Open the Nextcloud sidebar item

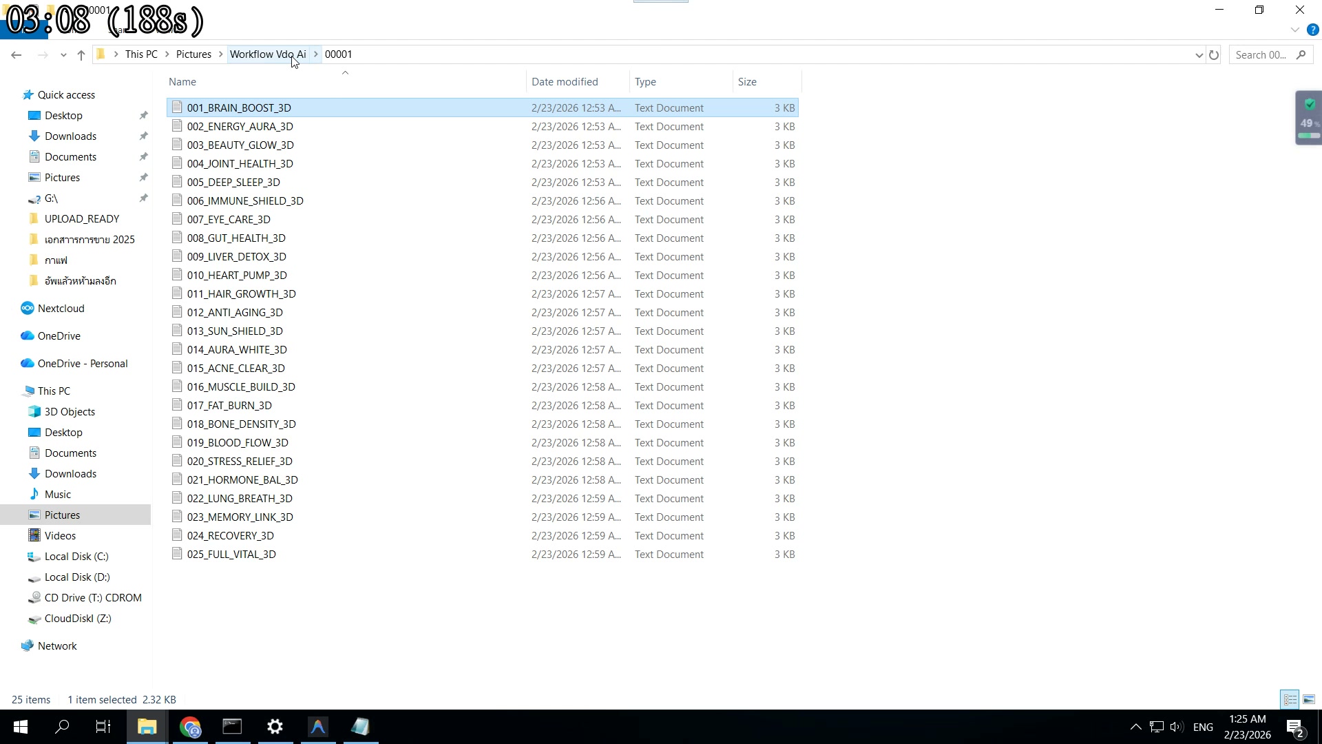pyautogui.click(x=61, y=309)
